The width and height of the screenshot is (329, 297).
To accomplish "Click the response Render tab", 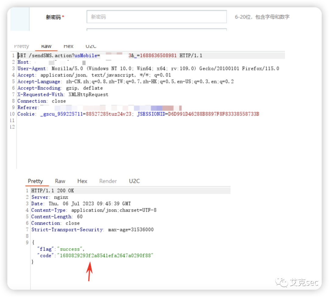I will click(x=108, y=181).
